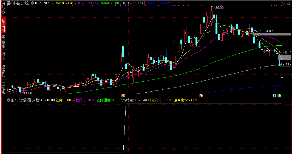The width and height of the screenshot is (292, 154).
Task: Click the MA250: 16.09 indicator label
Action: [x=158, y=3]
